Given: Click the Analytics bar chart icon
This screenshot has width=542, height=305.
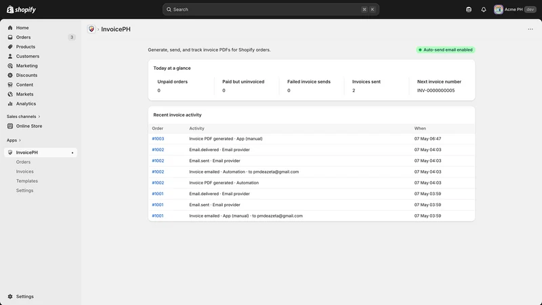Looking at the screenshot, I should (10, 104).
